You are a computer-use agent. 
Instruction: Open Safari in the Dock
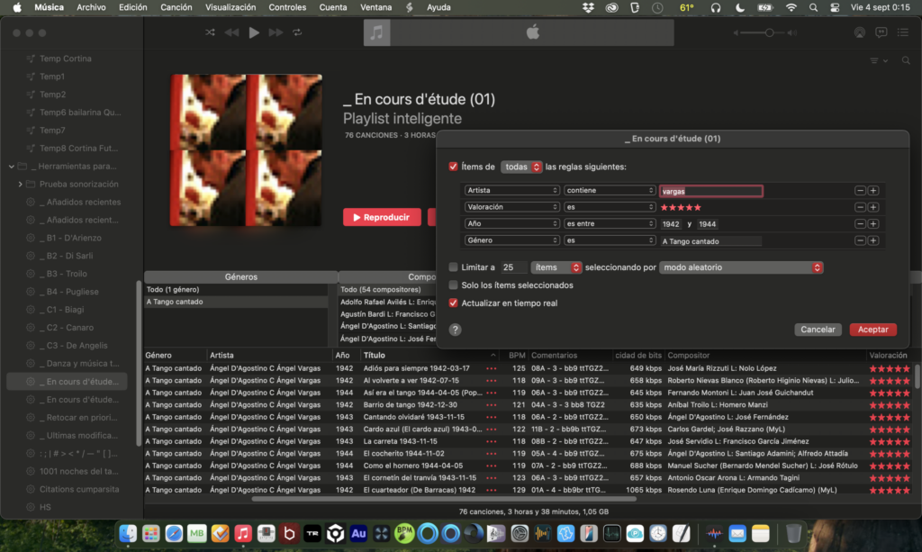(x=174, y=533)
